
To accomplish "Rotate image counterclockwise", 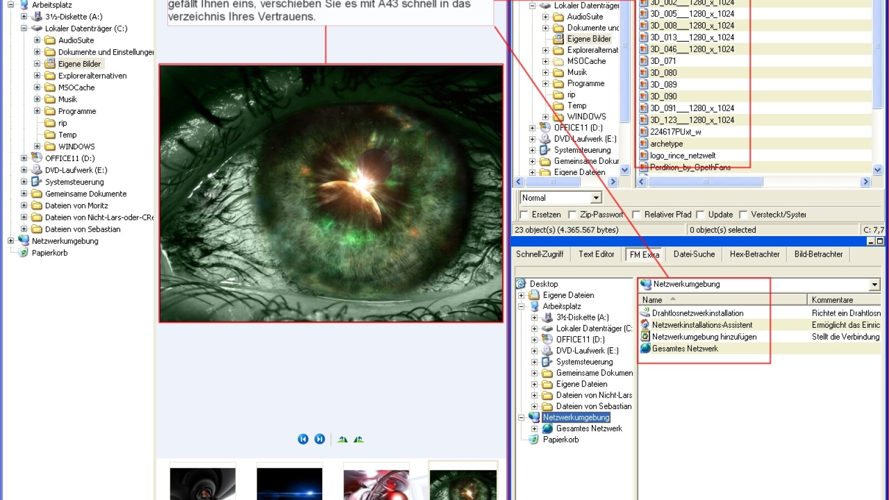I will pos(343,439).
